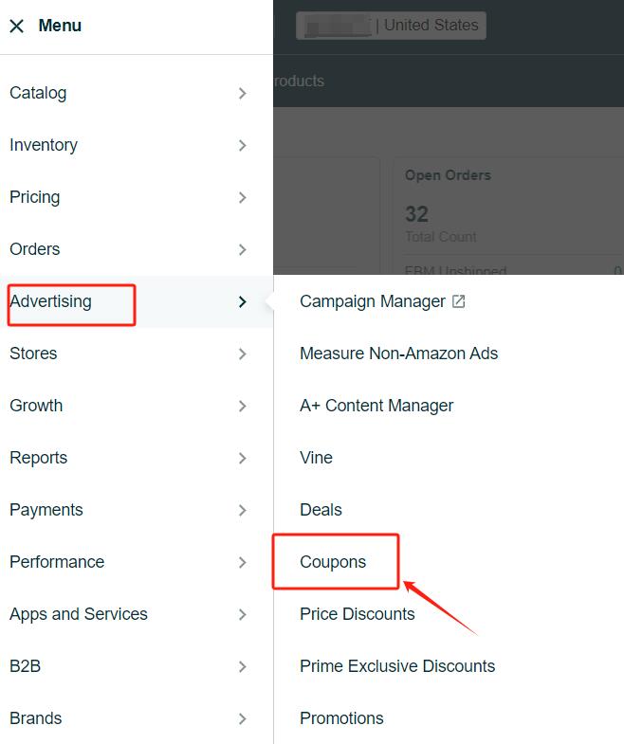Open A+ Content Manager
624x744 pixels.
click(x=376, y=406)
